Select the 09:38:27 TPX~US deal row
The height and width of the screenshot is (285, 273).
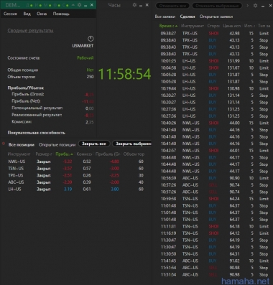coord(213,33)
